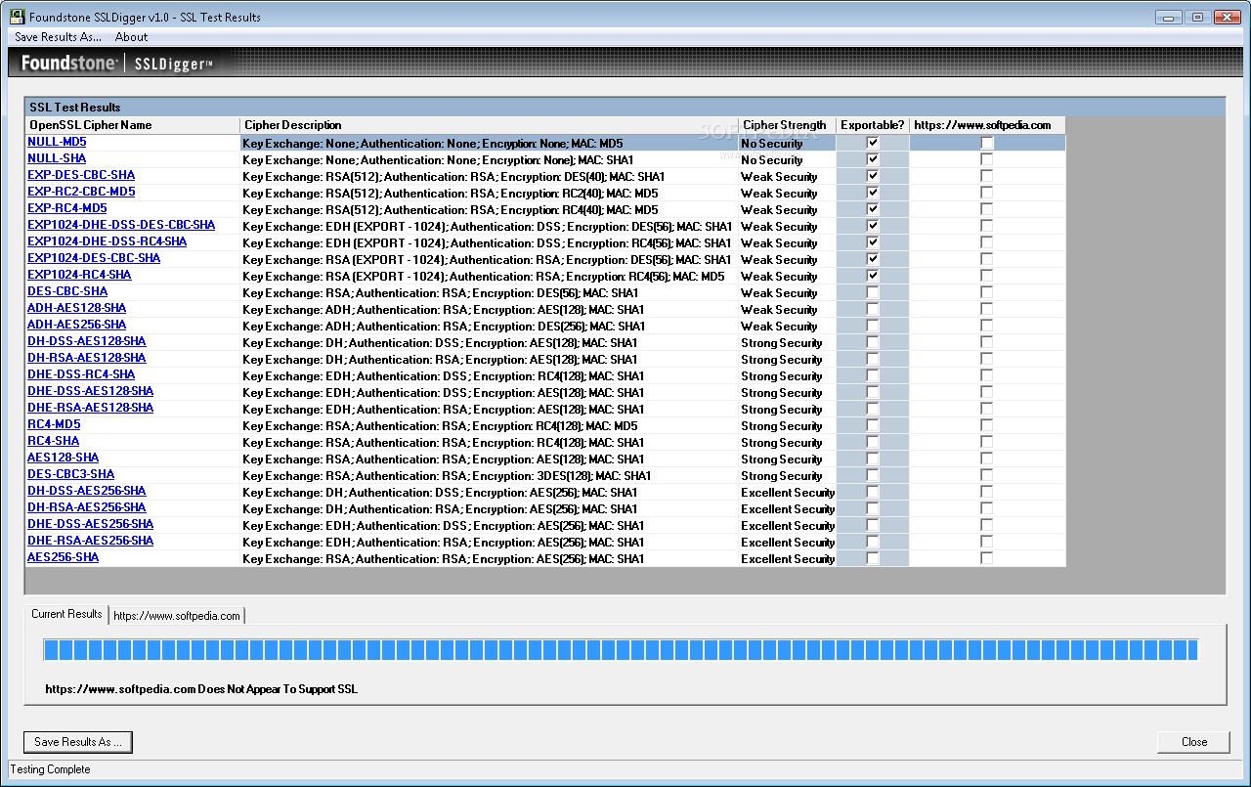Open the DES-CBC3-SHA cipher link
The height and width of the screenshot is (787, 1251).
click(71, 474)
